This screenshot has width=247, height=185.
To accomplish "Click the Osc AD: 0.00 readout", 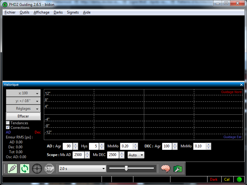I will (16, 157).
